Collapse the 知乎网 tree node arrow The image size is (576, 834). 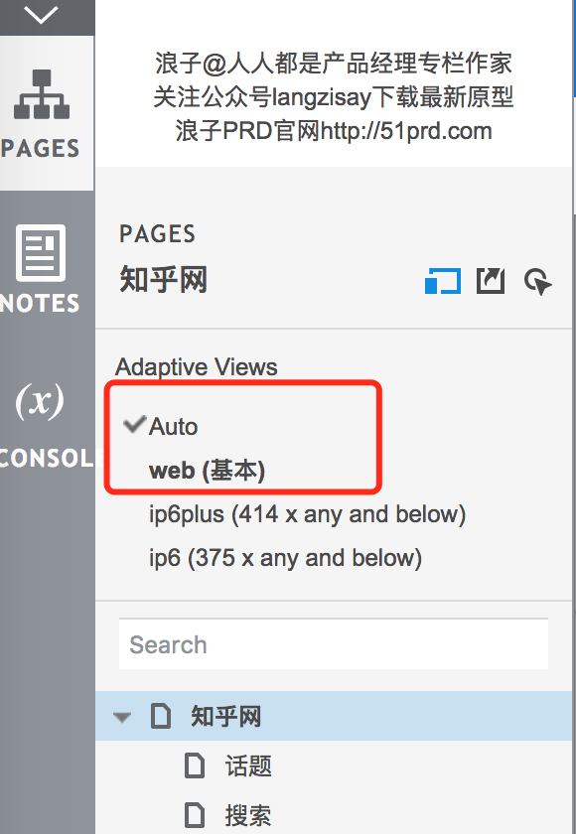pyautogui.click(x=122, y=717)
